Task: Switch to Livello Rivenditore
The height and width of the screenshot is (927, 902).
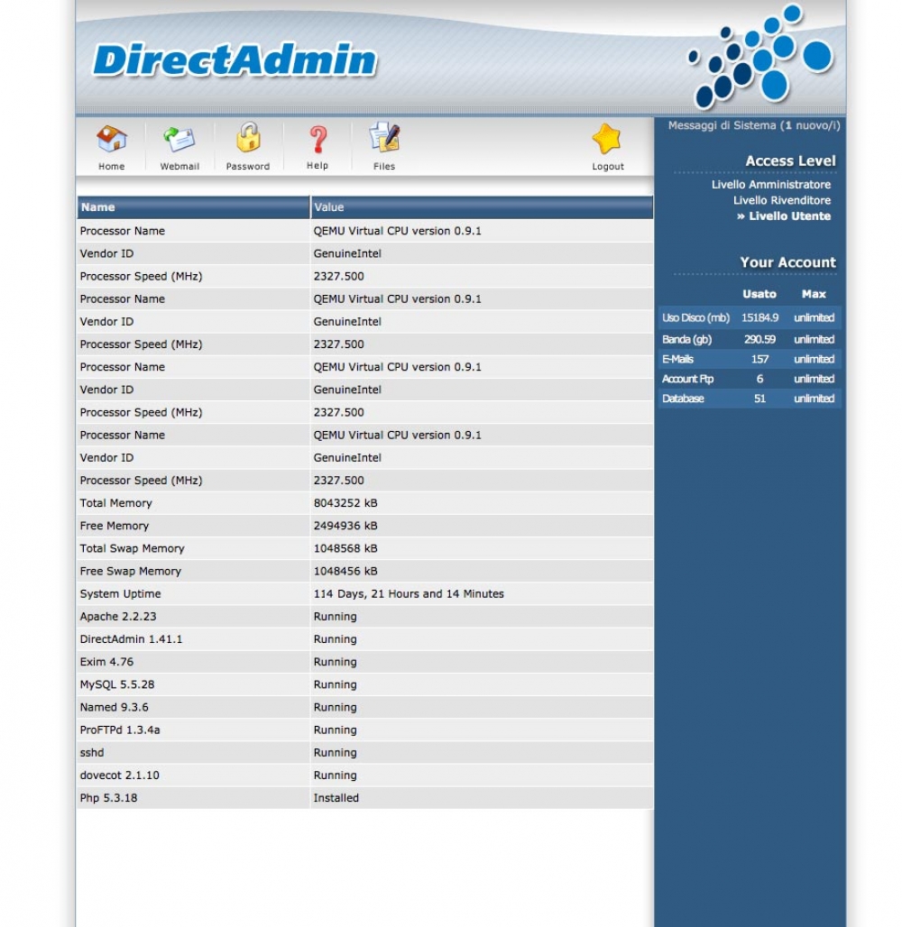Action: (x=782, y=200)
